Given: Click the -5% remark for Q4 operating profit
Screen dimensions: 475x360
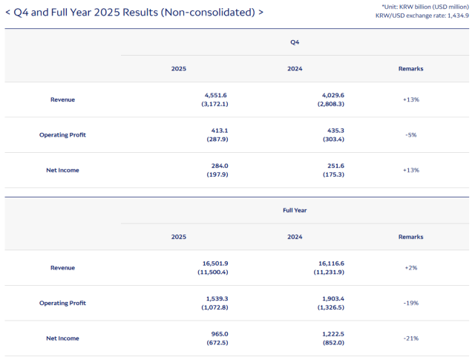Looking at the screenshot, I should click(410, 134).
